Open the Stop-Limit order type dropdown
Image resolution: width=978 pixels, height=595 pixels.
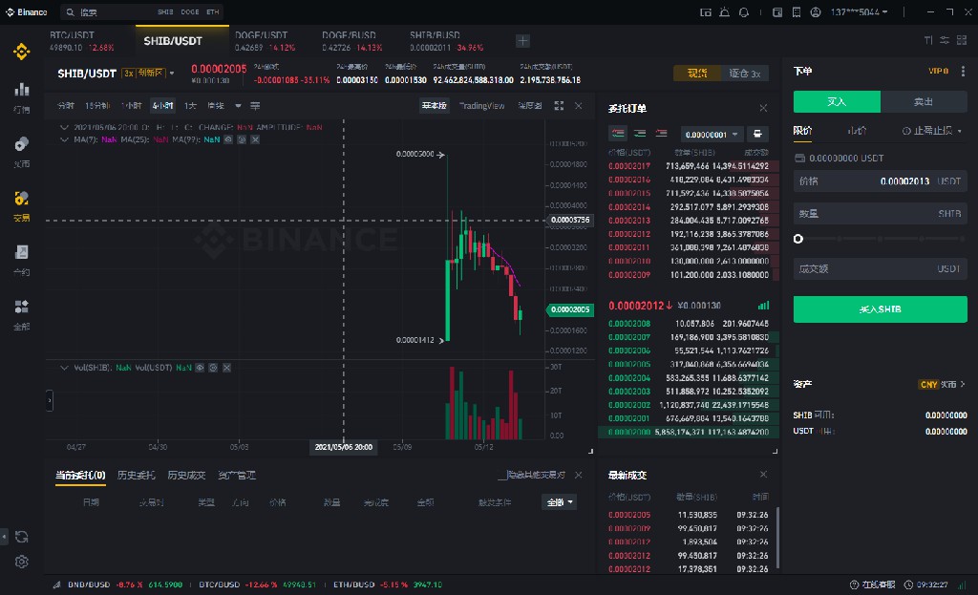tap(931, 131)
